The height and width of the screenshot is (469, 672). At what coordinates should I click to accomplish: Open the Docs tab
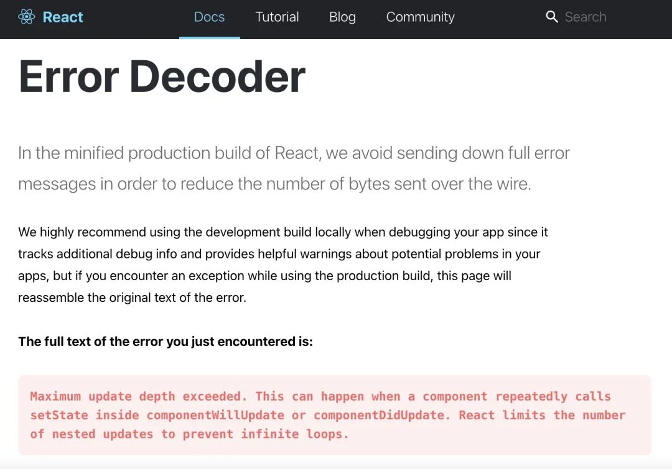209,17
